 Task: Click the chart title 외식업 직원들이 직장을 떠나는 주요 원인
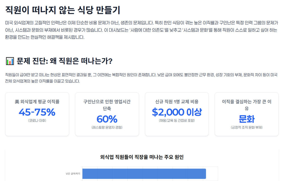(x=142, y=157)
